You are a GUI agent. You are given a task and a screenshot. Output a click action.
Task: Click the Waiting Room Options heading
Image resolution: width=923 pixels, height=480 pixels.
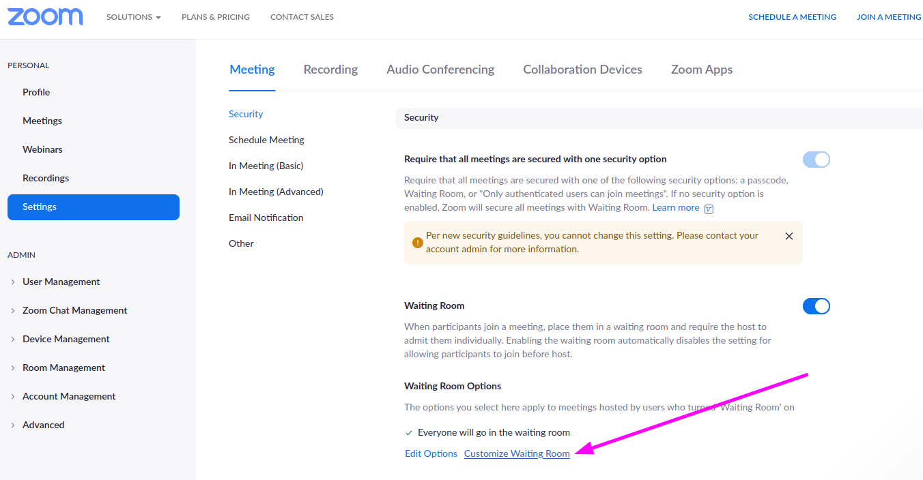[x=453, y=386]
